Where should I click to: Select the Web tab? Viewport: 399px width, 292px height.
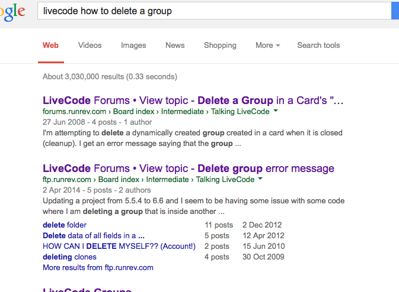(x=50, y=46)
